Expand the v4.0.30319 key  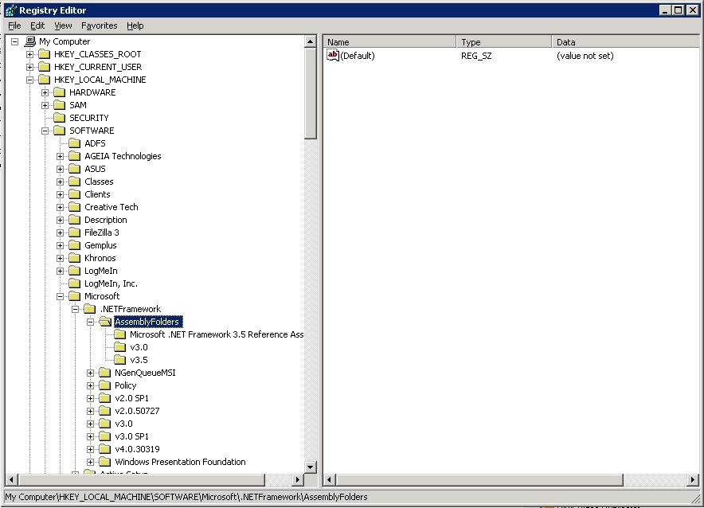click(x=91, y=449)
